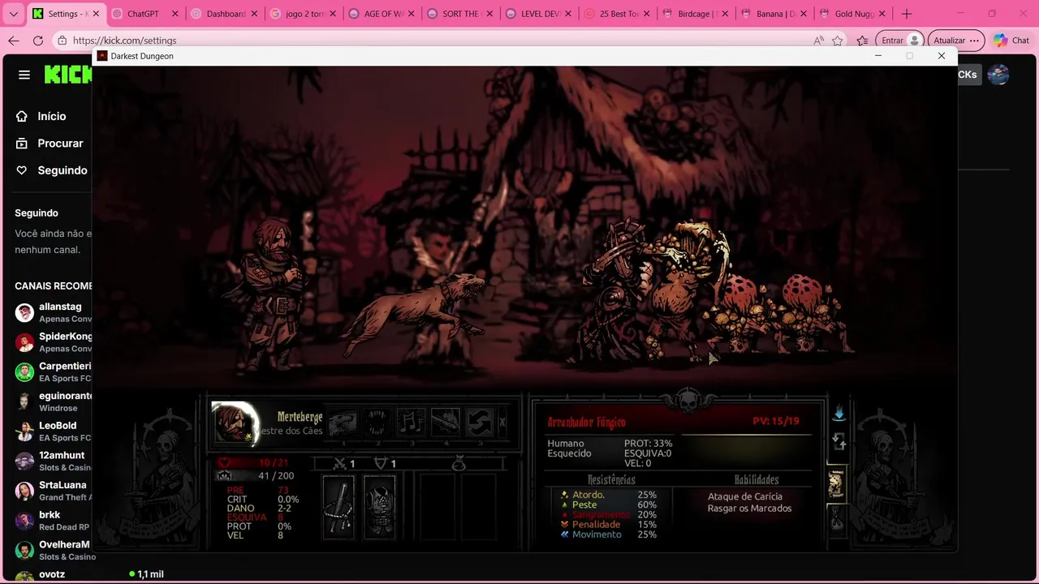The image size is (1039, 584).
Task: Click the Atordo. resistance row
Action: click(609, 495)
